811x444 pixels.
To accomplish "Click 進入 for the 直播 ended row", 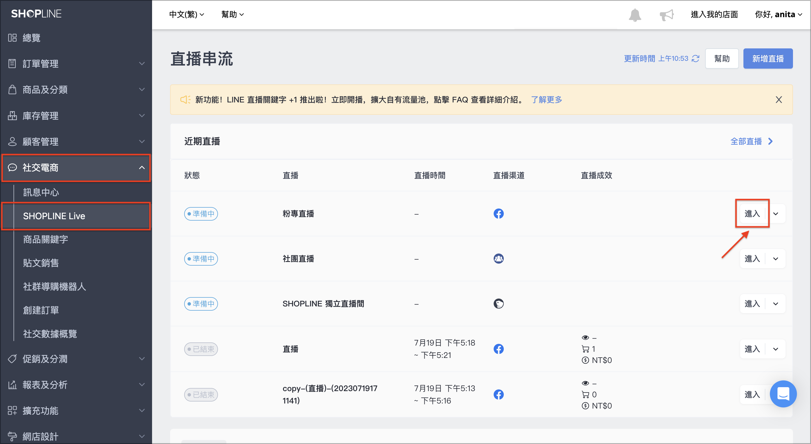I will click(752, 349).
